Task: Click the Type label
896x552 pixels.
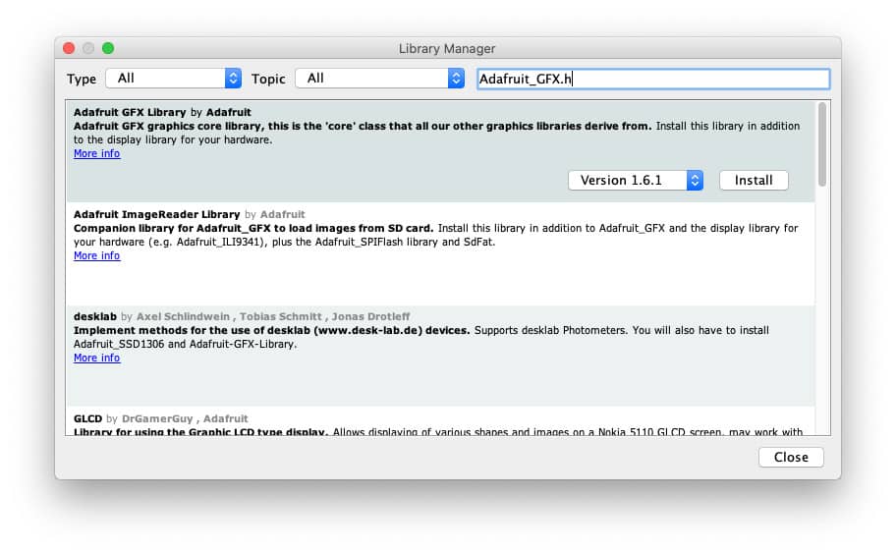Action: pos(82,79)
